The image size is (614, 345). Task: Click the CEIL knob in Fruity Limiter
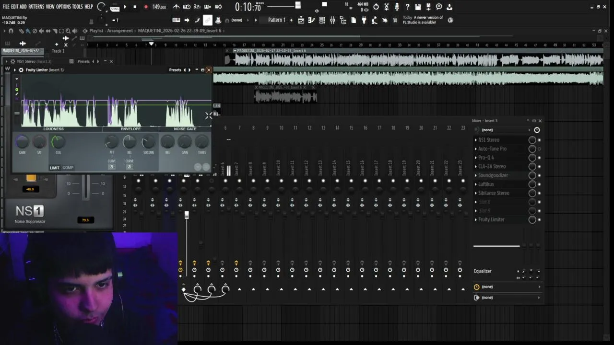58,142
